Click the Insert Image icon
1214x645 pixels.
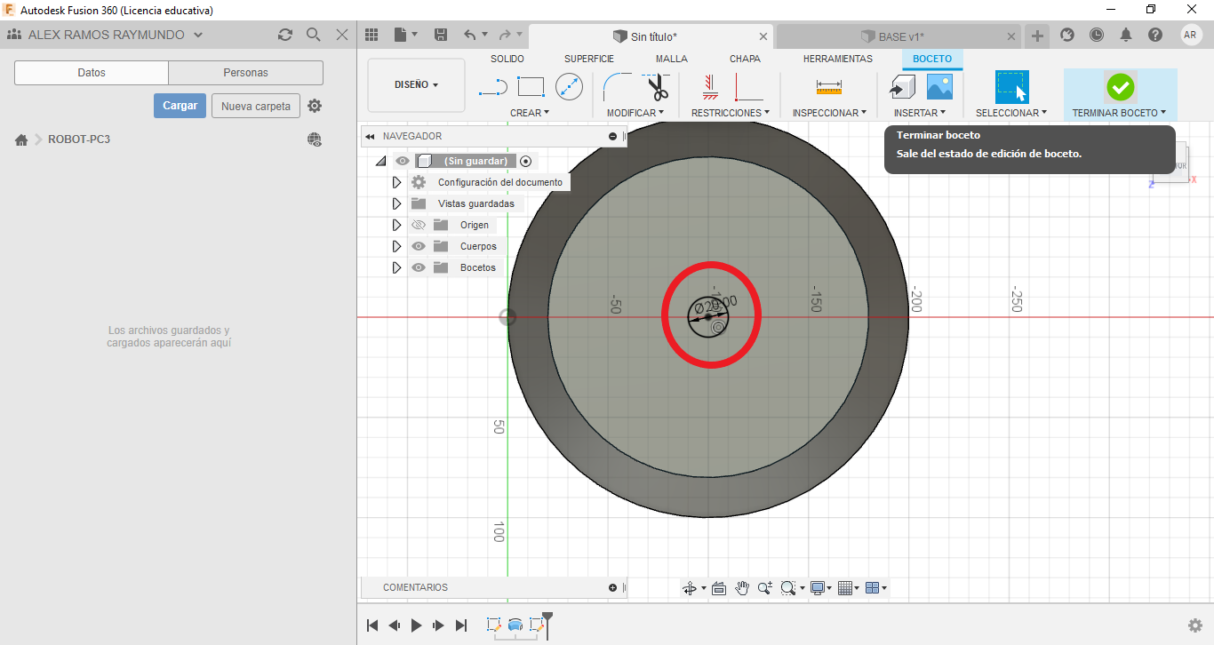click(939, 87)
